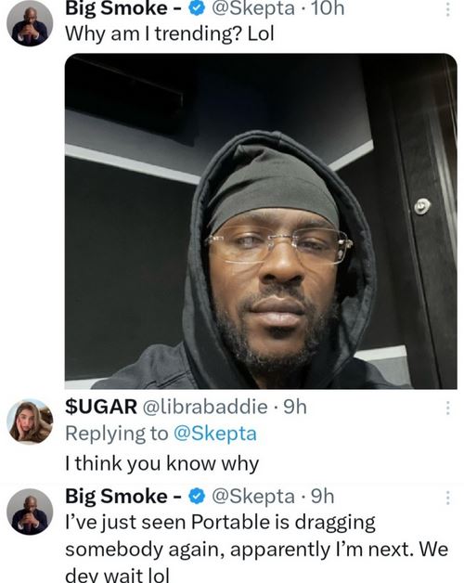Click the verified badge on the top tweet
The height and width of the screenshot is (583, 464).
(x=197, y=8)
